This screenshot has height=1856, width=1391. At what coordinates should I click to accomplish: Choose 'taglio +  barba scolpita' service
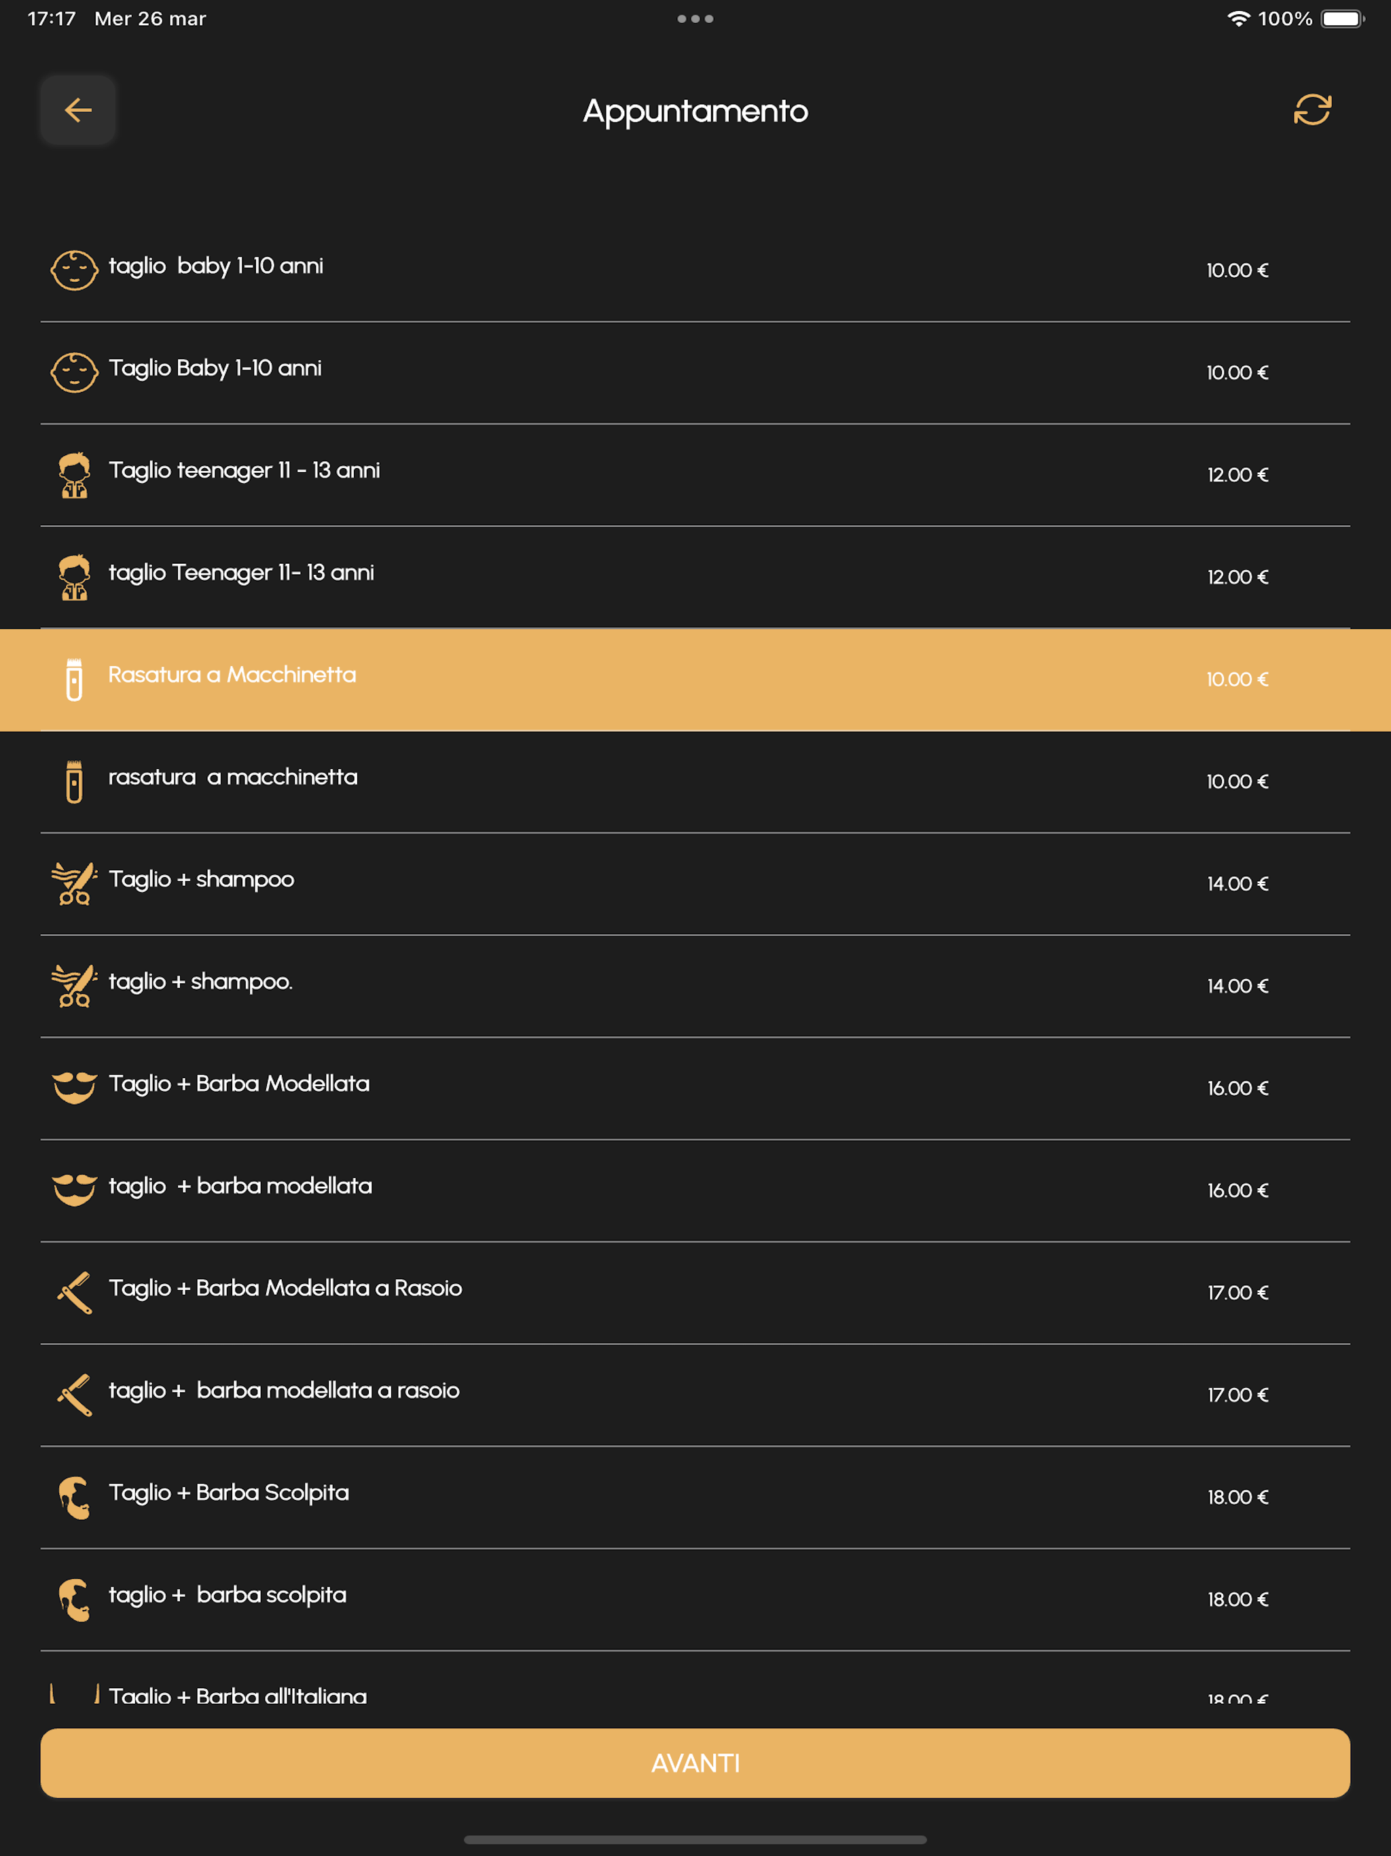[x=695, y=1599]
